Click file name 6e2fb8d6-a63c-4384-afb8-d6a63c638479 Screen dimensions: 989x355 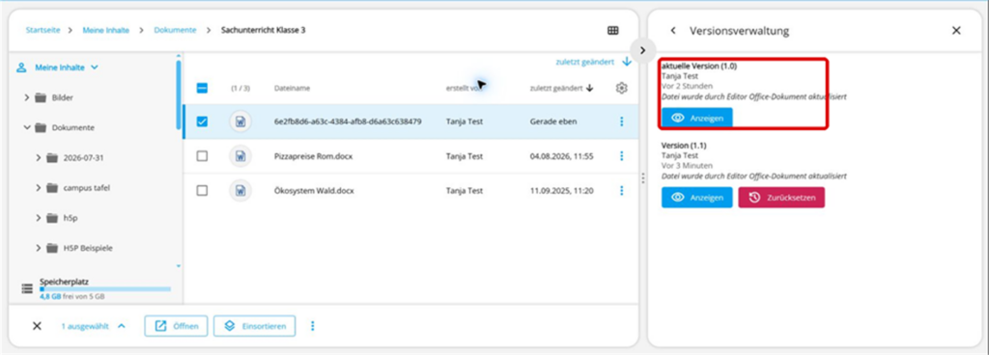pos(348,122)
